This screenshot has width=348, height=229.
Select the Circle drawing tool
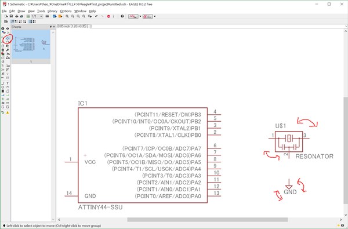(x=3, y=87)
